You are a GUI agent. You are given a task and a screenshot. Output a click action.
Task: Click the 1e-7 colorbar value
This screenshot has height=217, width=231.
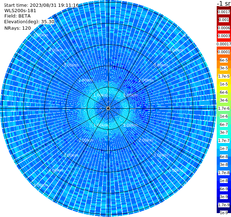tap(224, 149)
